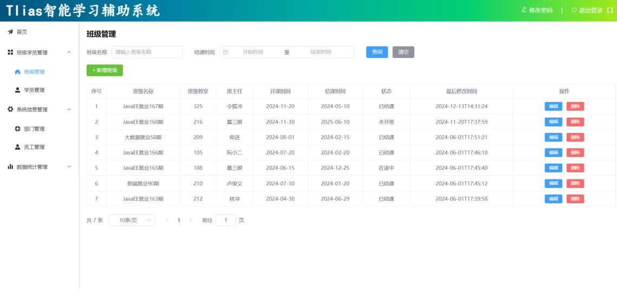Click the paper plane icon beside 首页
This screenshot has height=302, width=617.
pyautogui.click(x=10, y=32)
